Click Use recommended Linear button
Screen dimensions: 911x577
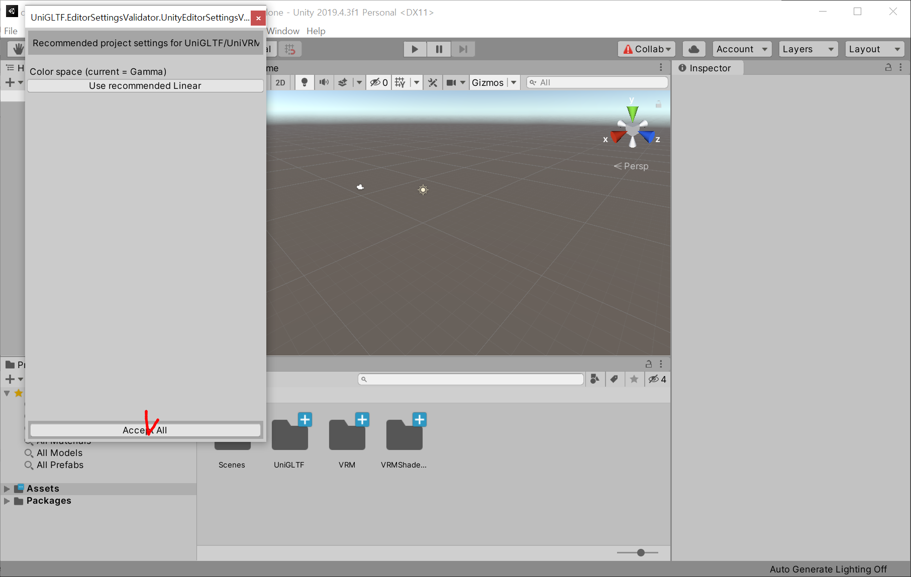[145, 86]
